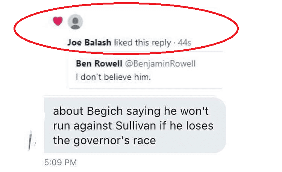Click the 44s timestamp
282x172 pixels.
pyautogui.click(x=185, y=43)
